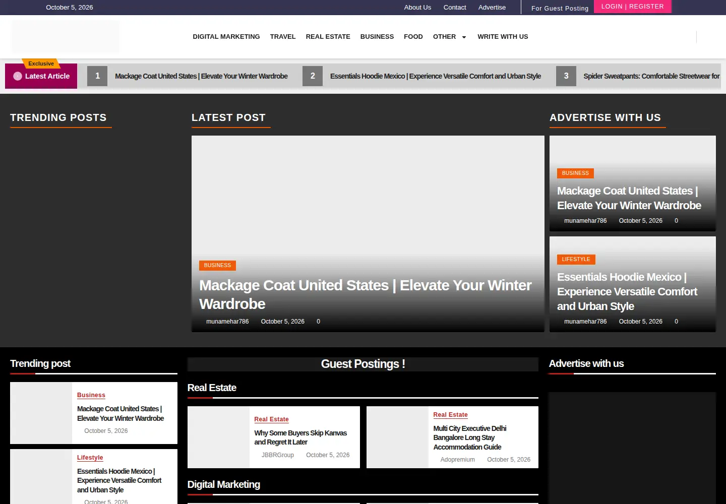
Task: Click the Business category in Trending post
Action: pyautogui.click(x=91, y=395)
